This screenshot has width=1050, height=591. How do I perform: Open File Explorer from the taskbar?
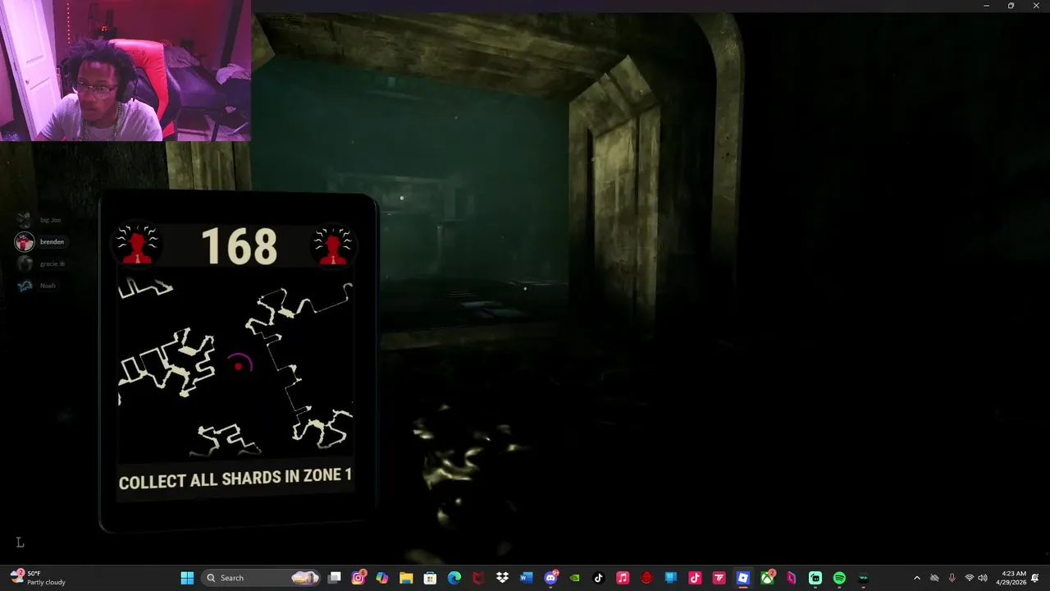click(406, 578)
